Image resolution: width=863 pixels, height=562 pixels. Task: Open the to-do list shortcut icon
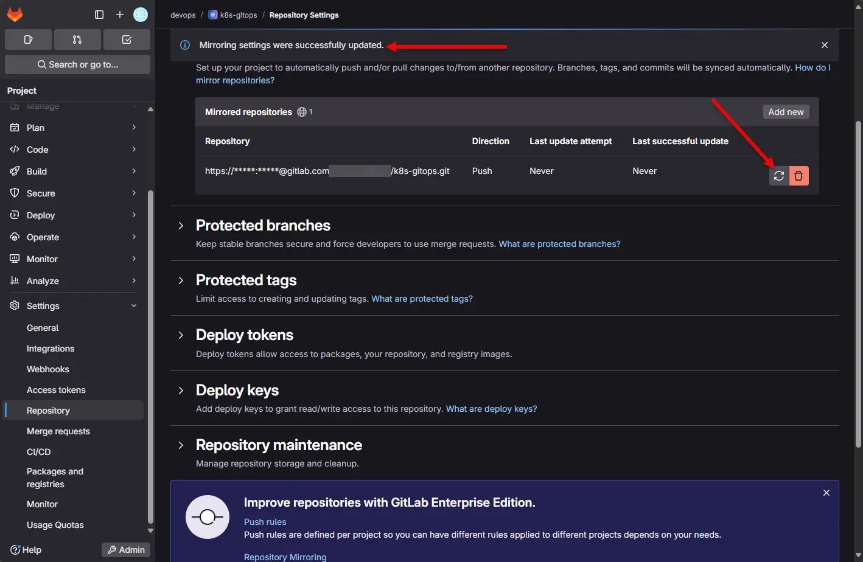(x=127, y=40)
